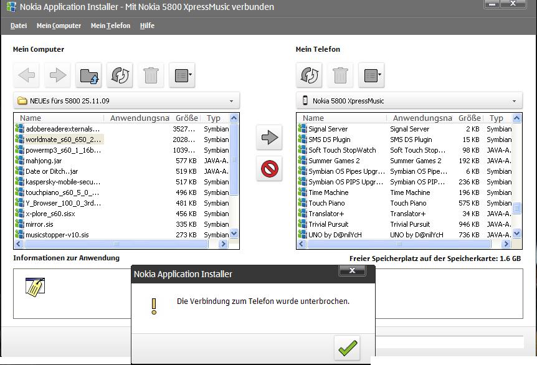Confirm the dialog with the green checkmark
The width and height of the screenshot is (537, 365).
(x=347, y=348)
